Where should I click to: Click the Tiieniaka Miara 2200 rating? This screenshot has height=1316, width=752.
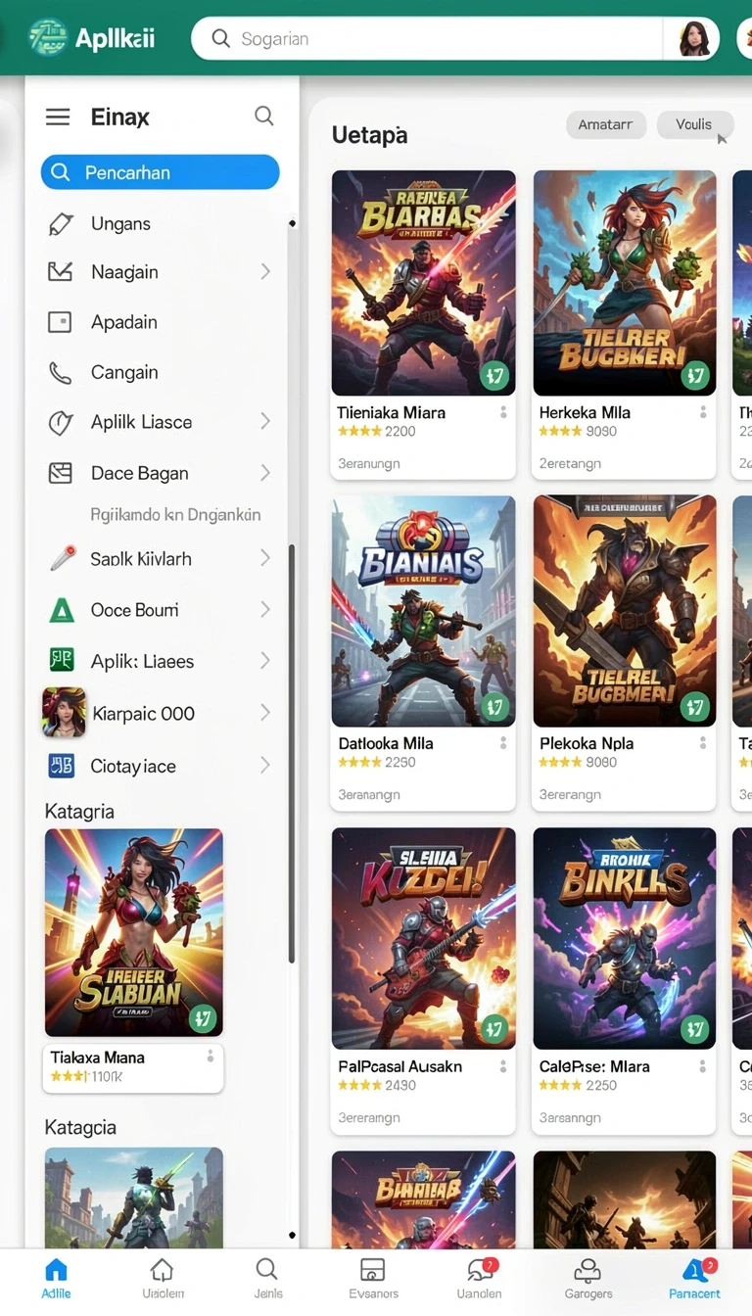377,431
